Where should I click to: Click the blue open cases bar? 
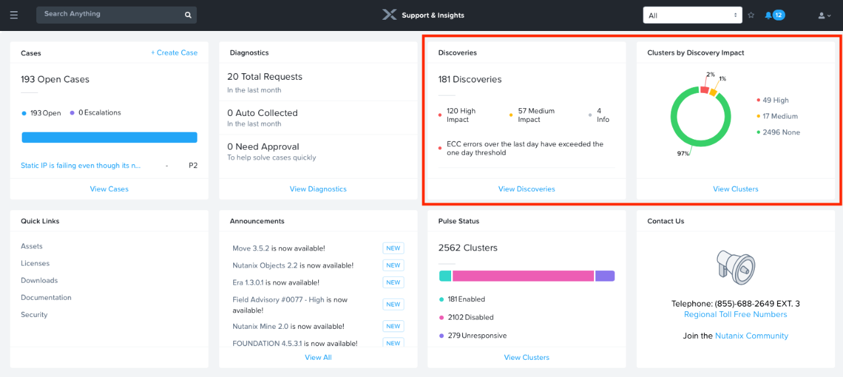109,137
